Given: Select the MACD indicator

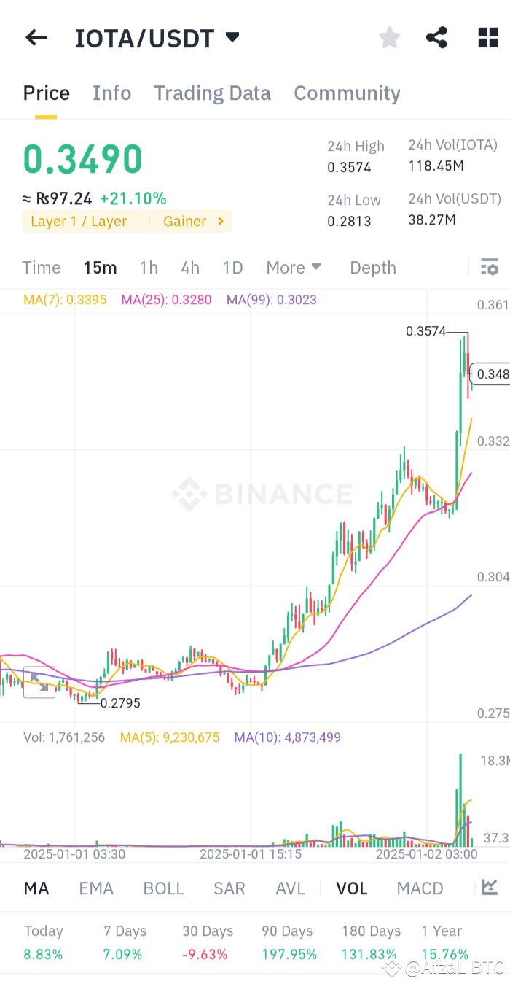Looking at the screenshot, I should [x=420, y=888].
